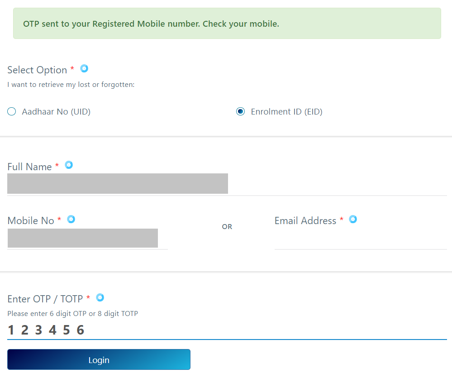Click the OTP field showing 123456
The image size is (452, 378).
pos(226,330)
